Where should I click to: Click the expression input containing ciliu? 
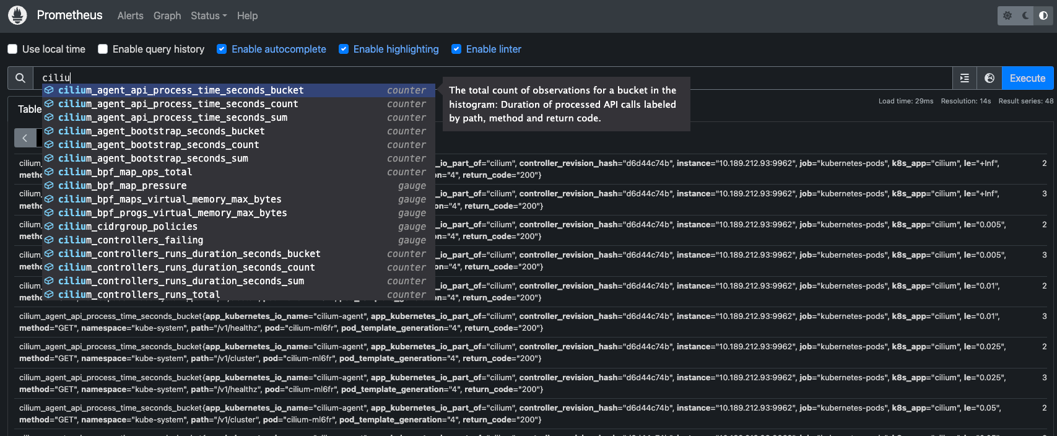pyautogui.click(x=495, y=78)
